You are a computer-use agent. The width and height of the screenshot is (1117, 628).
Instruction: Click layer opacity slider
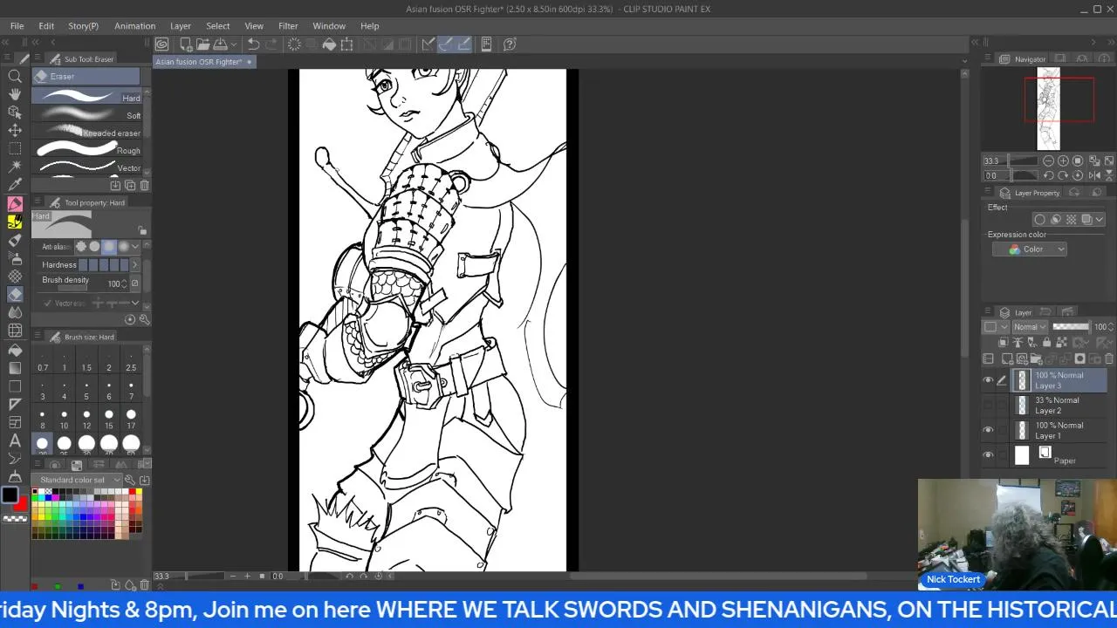(1071, 327)
